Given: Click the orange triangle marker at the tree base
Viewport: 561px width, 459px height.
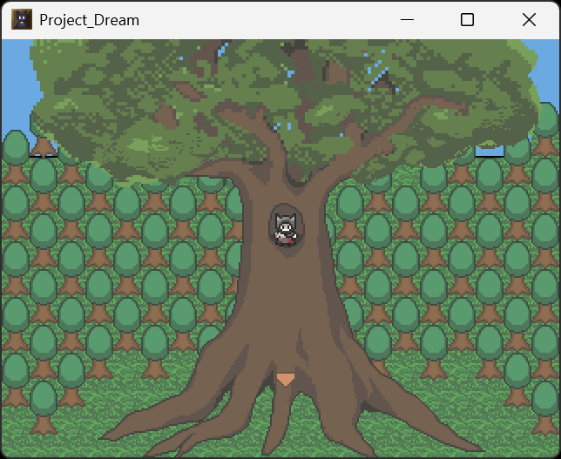Looking at the screenshot, I should pyautogui.click(x=286, y=380).
